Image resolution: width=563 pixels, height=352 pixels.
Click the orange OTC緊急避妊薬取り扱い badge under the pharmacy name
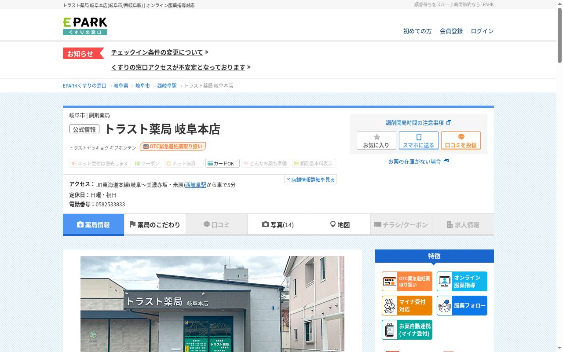pyautogui.click(x=173, y=147)
